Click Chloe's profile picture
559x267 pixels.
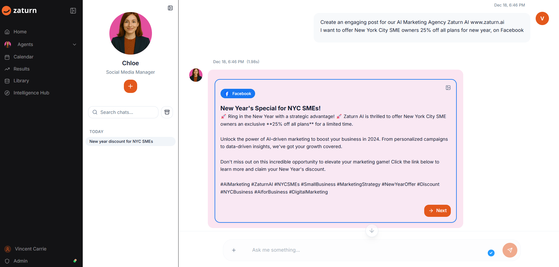(131, 33)
